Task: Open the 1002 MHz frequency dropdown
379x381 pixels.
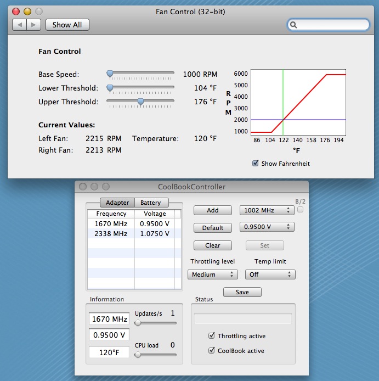Action: coord(267,210)
